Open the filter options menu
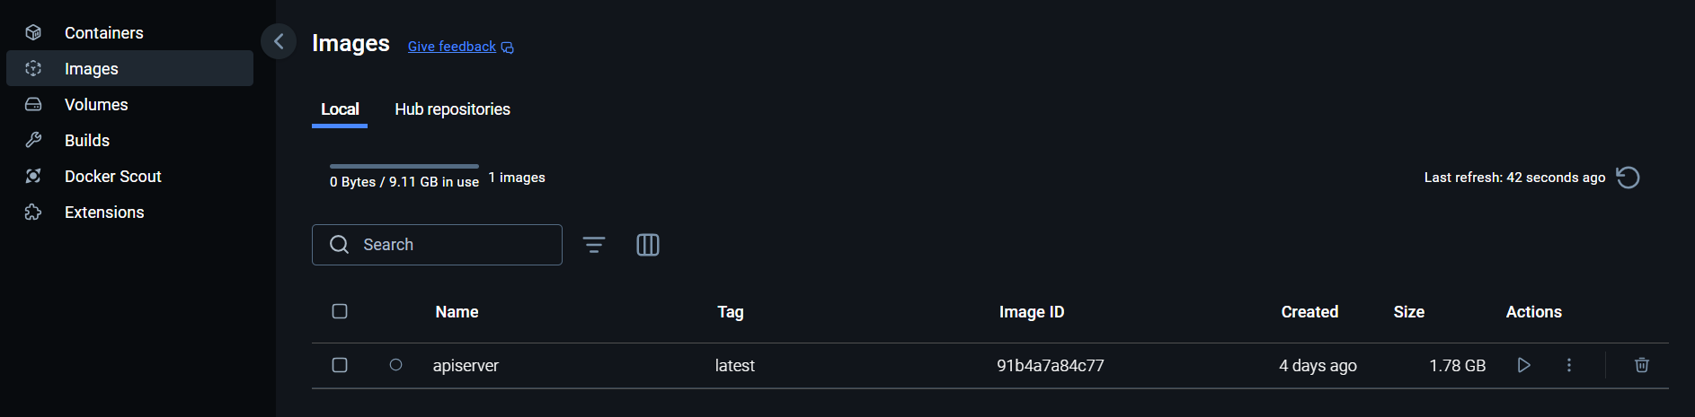This screenshot has height=417, width=1695. point(594,245)
